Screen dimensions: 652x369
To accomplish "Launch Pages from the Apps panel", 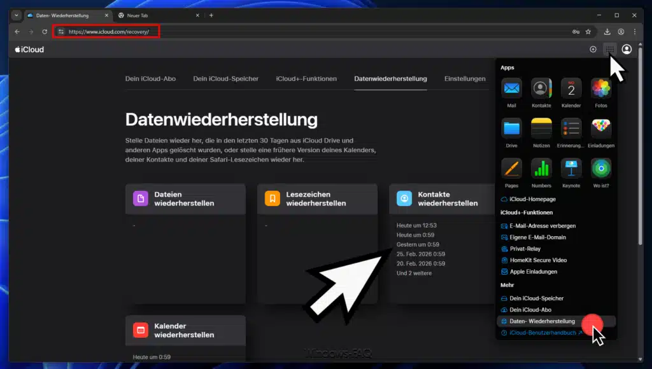I will [x=511, y=169].
